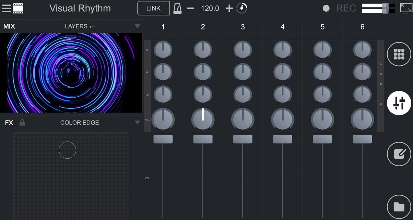The height and width of the screenshot is (220, 413).
Task: Click channel 3 LO knob
Action: click(243, 94)
